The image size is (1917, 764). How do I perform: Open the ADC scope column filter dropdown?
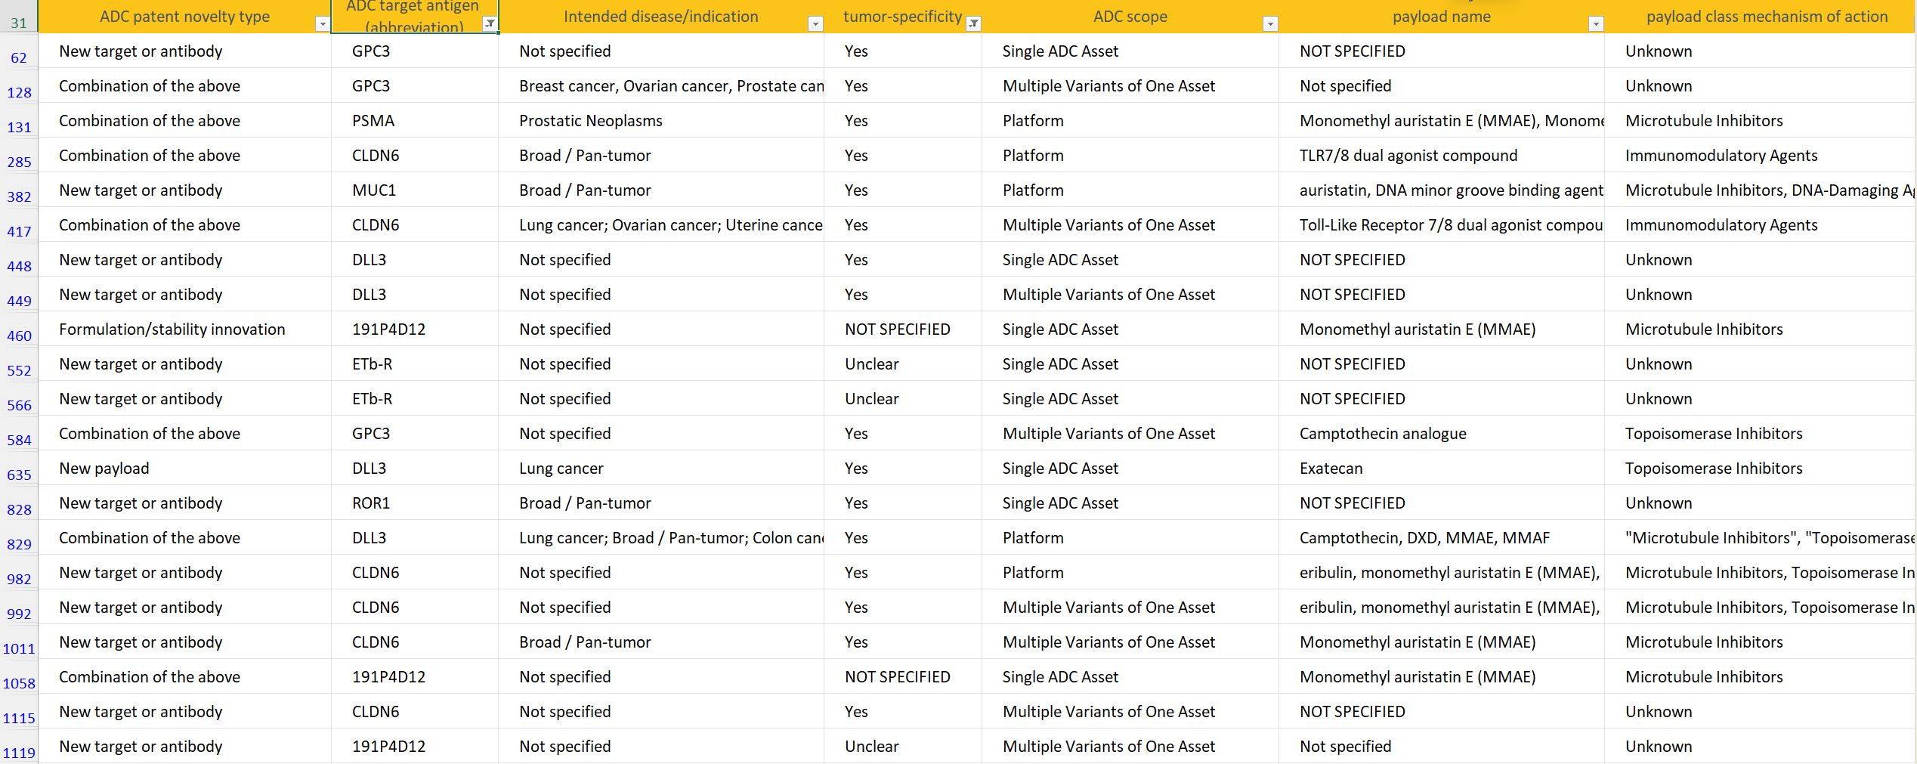coord(1270,24)
